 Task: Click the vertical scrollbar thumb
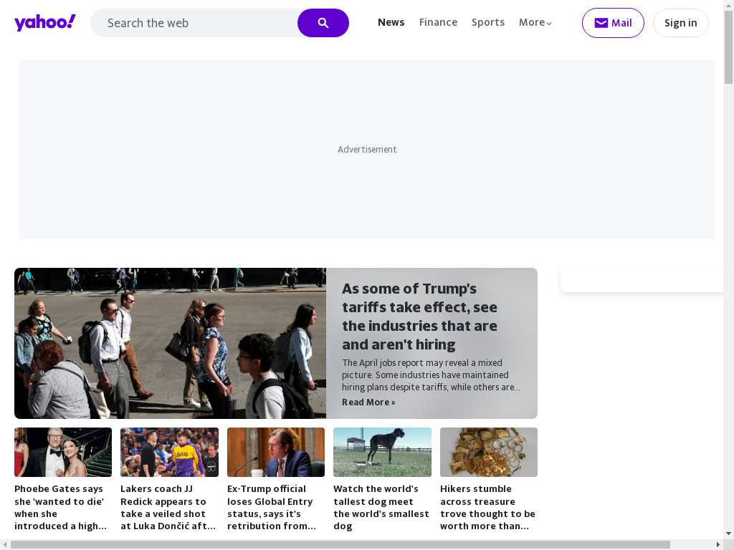(x=728, y=47)
